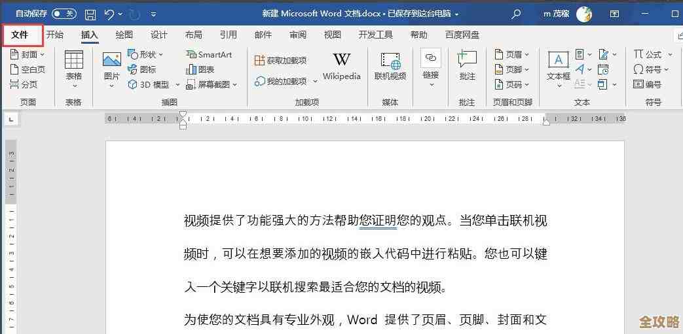Open the 设计 Design tab
Screen dimensions: 683x334
(x=159, y=35)
